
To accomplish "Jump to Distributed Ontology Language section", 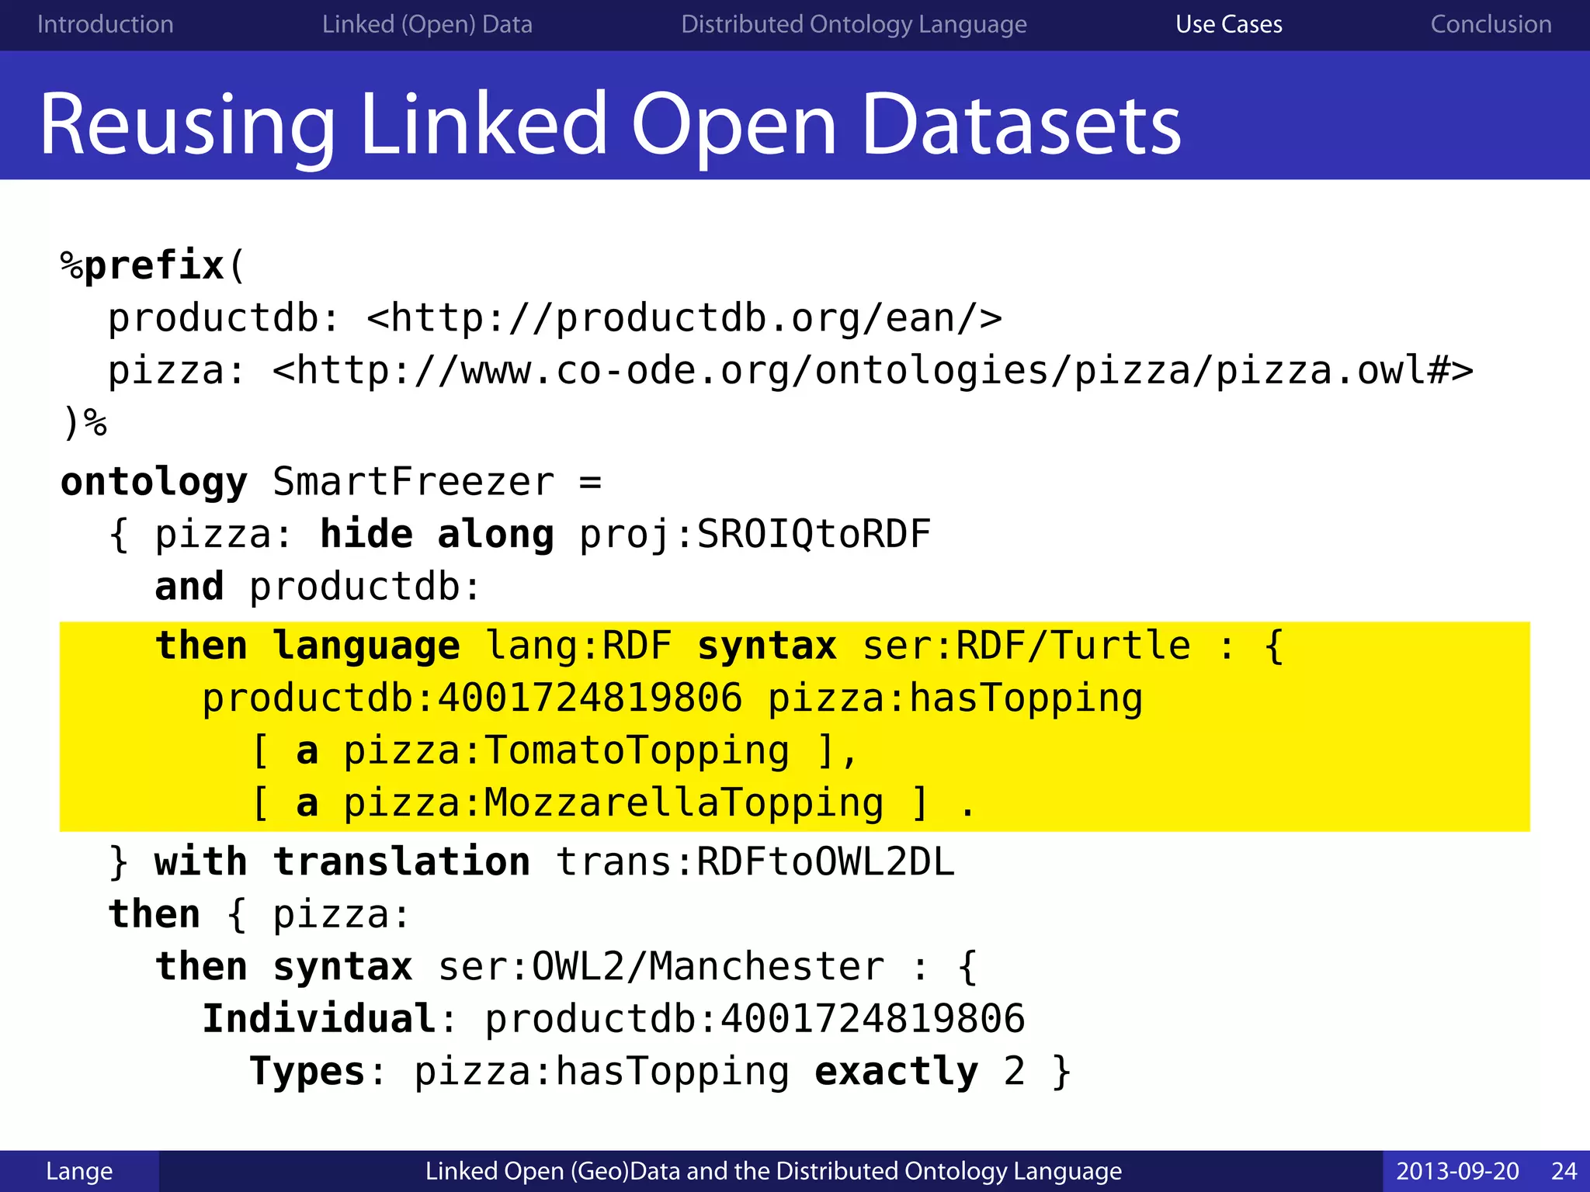I will pyautogui.click(x=853, y=24).
